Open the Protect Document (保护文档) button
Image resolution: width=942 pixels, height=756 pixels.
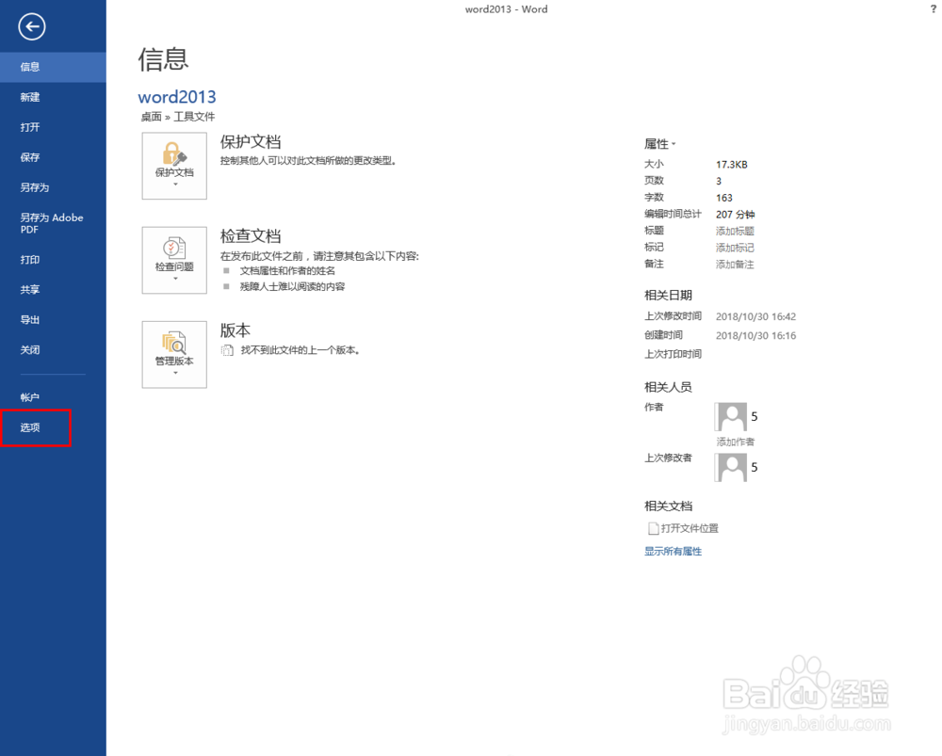click(174, 166)
